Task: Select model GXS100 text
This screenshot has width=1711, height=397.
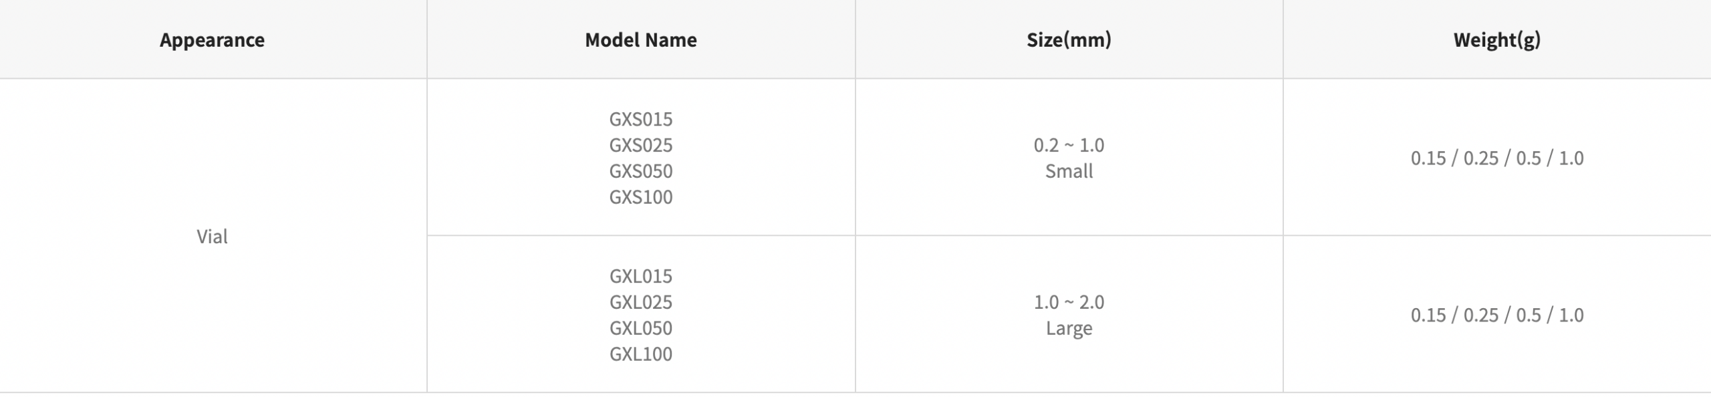Action: (x=640, y=197)
